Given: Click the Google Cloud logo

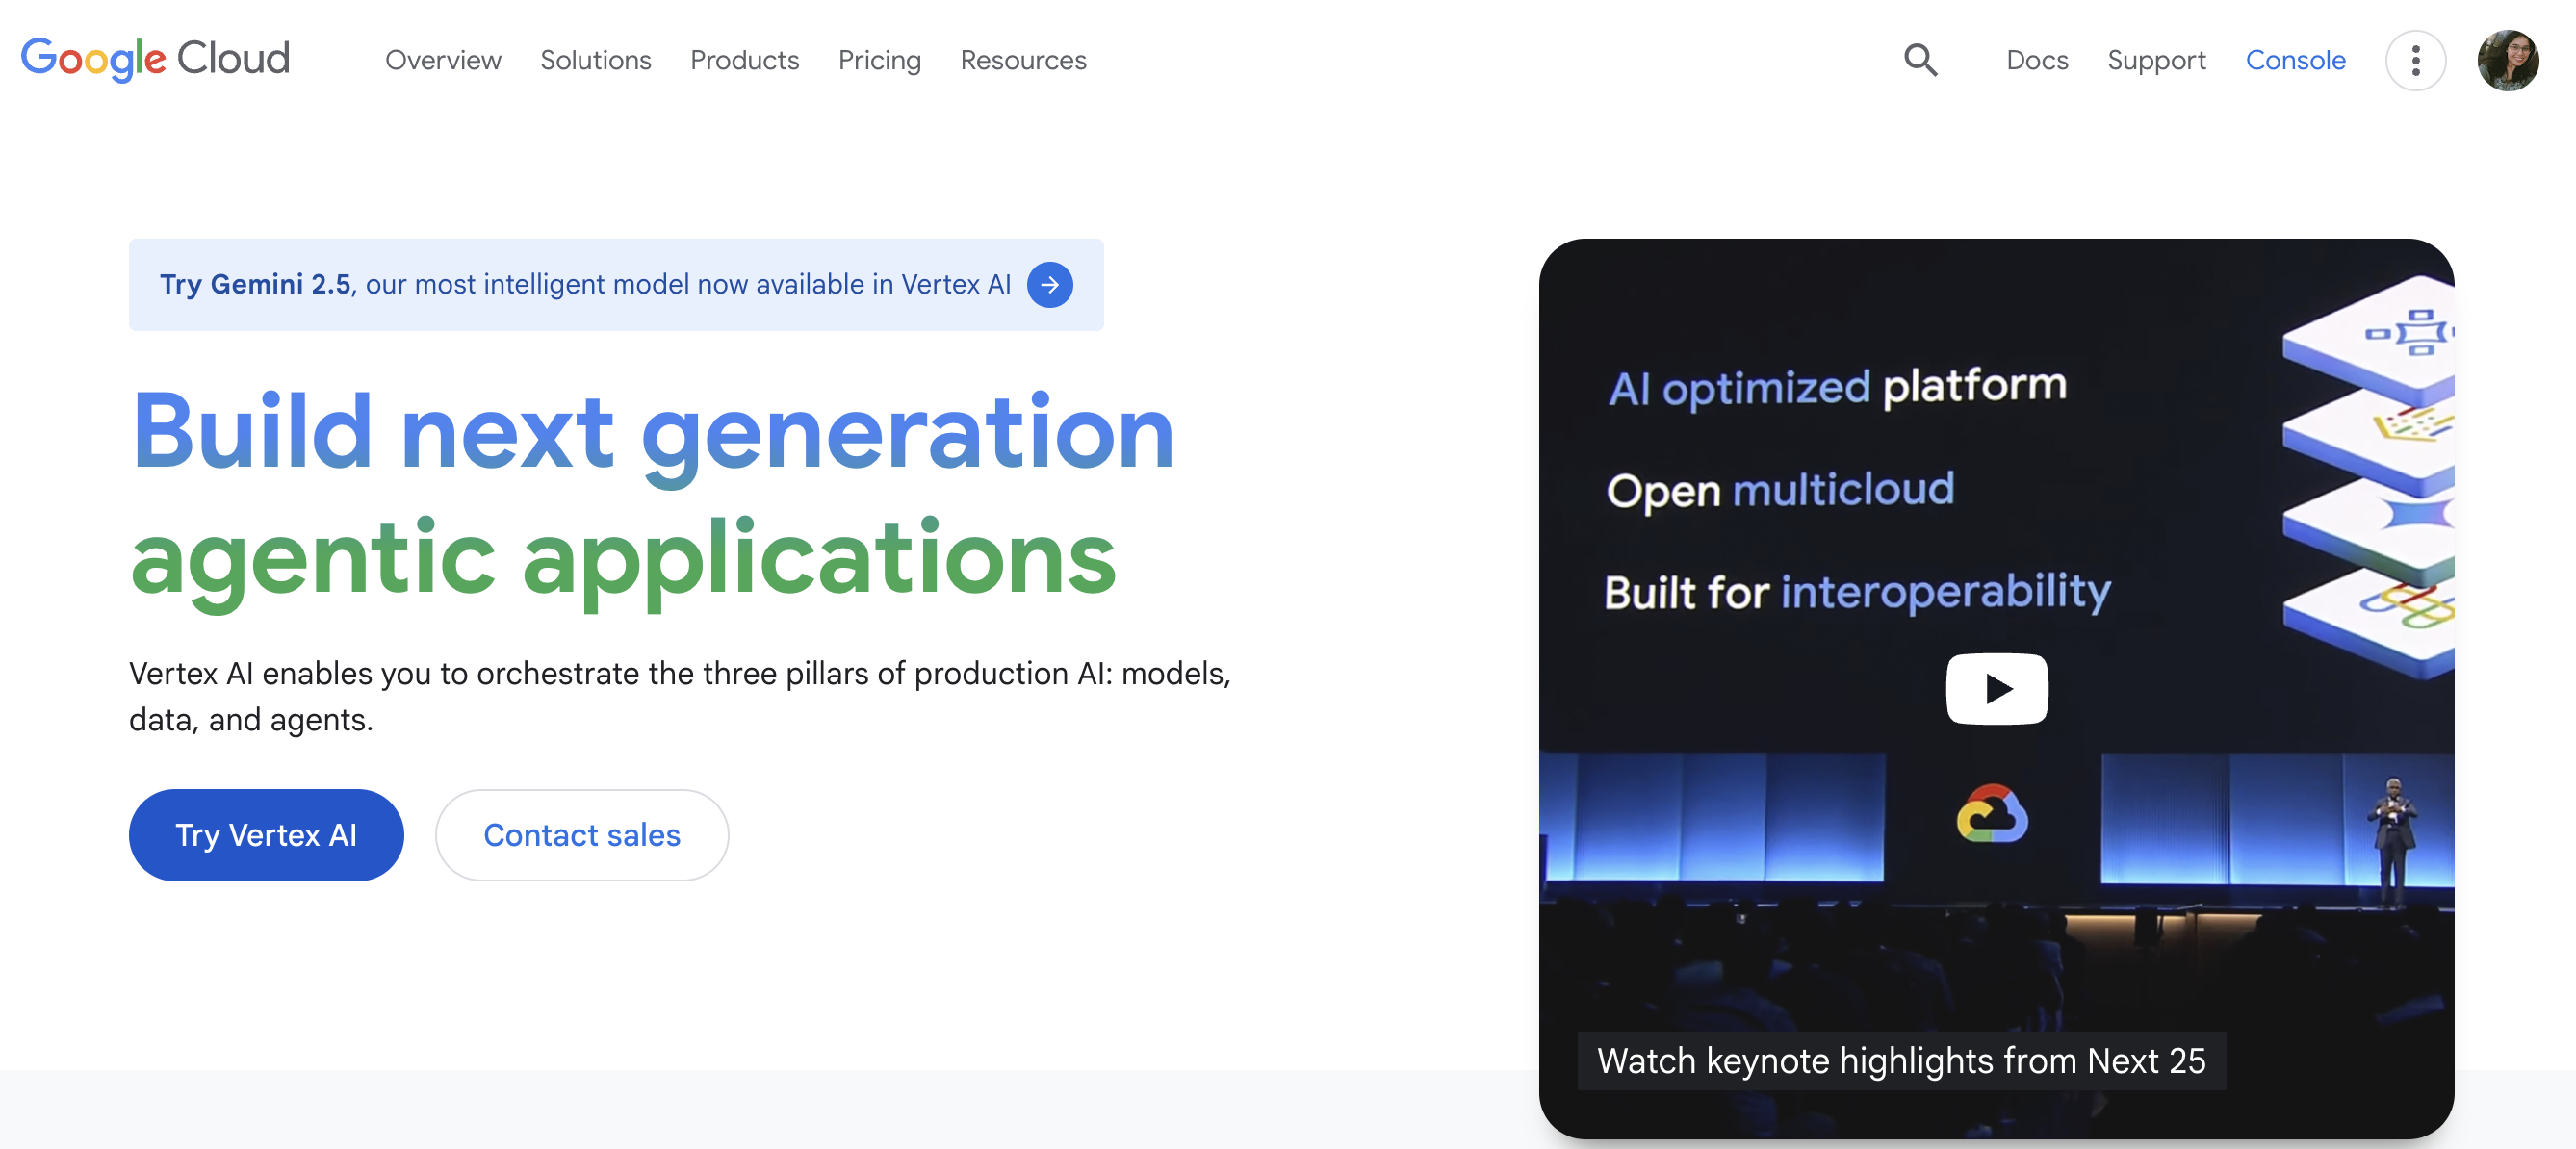Looking at the screenshot, I should pos(155,59).
